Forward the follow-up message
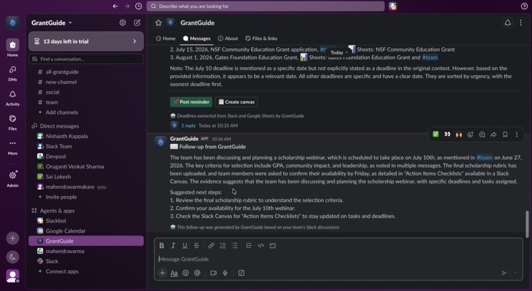This screenshot has height=291, width=532. pyautogui.click(x=494, y=135)
